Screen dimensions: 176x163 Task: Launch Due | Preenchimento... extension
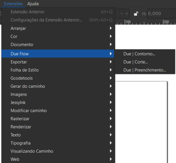[145, 70]
